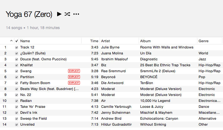Sort songs by the Genre column
This screenshot has height=130, width=223.
click(x=204, y=41)
